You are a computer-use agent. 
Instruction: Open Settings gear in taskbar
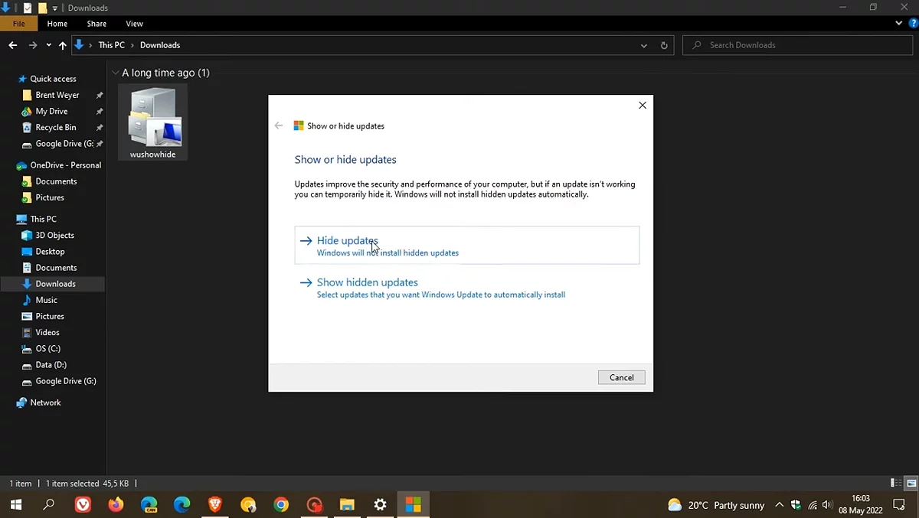(380, 505)
